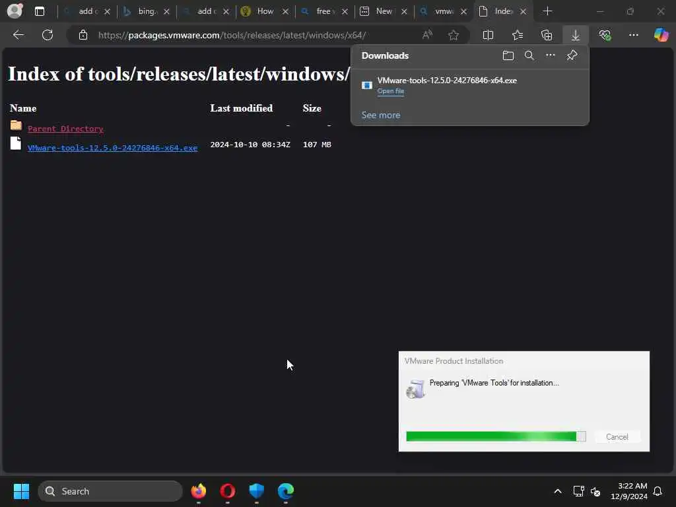The image size is (676, 507).
Task: Open Downloads panel more options
Action: click(x=550, y=55)
